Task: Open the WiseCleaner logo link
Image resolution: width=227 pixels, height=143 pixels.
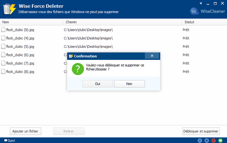Action: (207, 11)
